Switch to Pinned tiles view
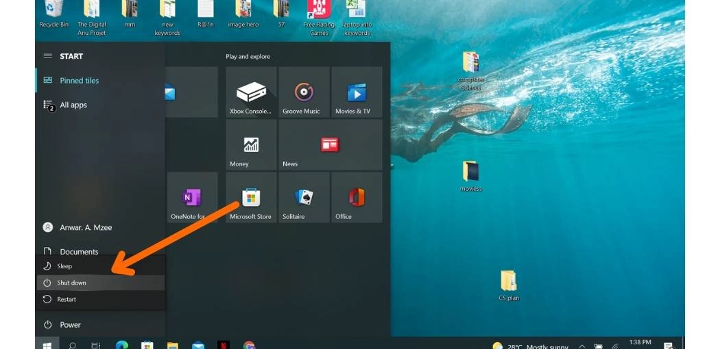Viewport: 720px width, 349px height. (x=100, y=81)
